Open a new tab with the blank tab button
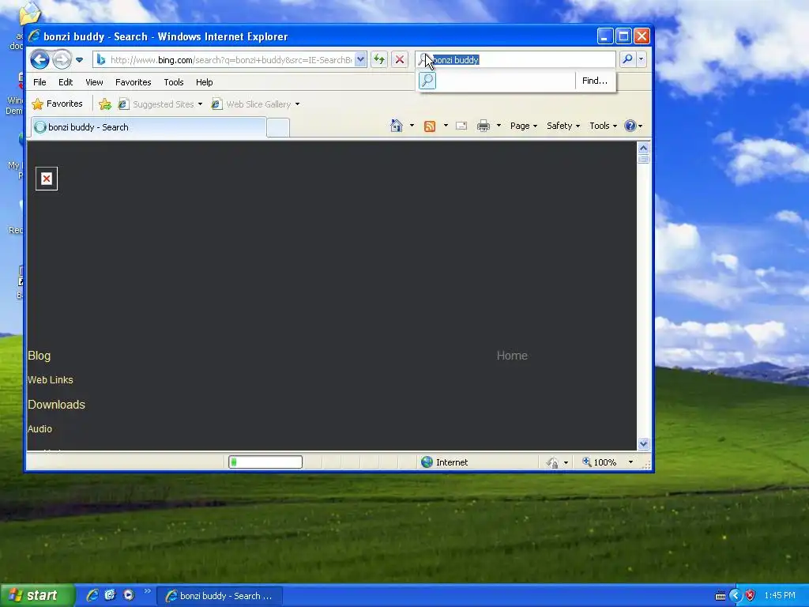Image resolution: width=809 pixels, height=607 pixels. 278,128
